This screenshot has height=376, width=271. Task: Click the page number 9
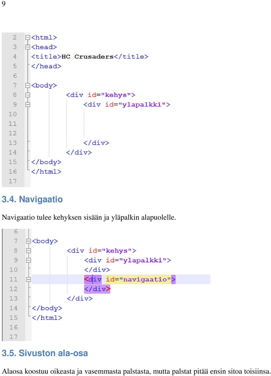[x=4, y=4]
